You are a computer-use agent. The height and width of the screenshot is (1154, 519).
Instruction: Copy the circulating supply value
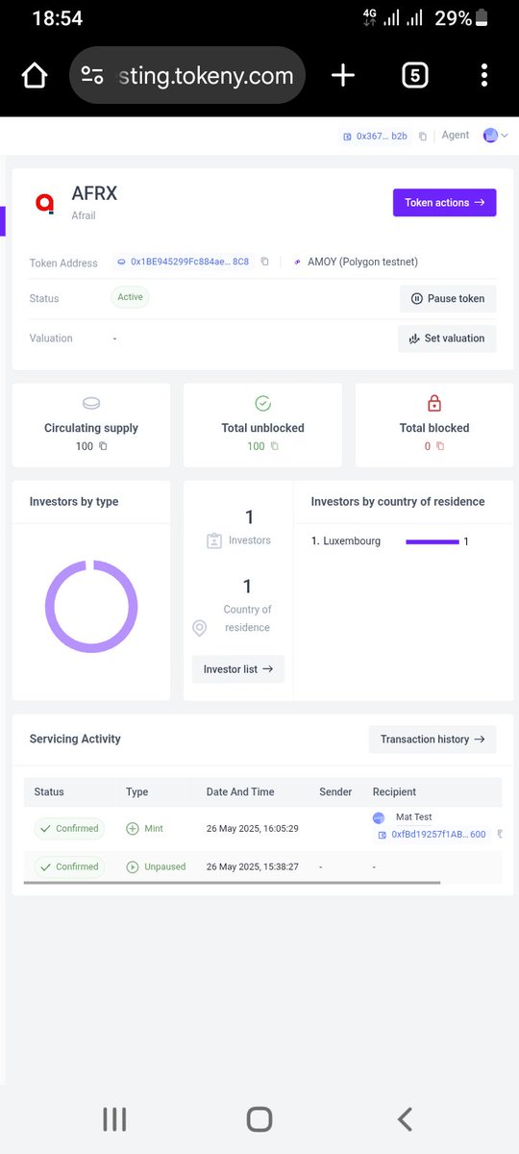(x=103, y=446)
